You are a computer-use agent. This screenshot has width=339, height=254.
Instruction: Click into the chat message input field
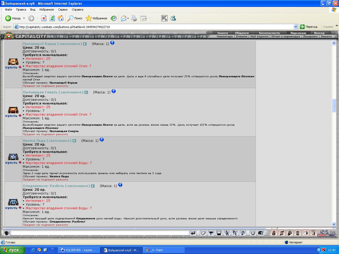click(x=100, y=233)
